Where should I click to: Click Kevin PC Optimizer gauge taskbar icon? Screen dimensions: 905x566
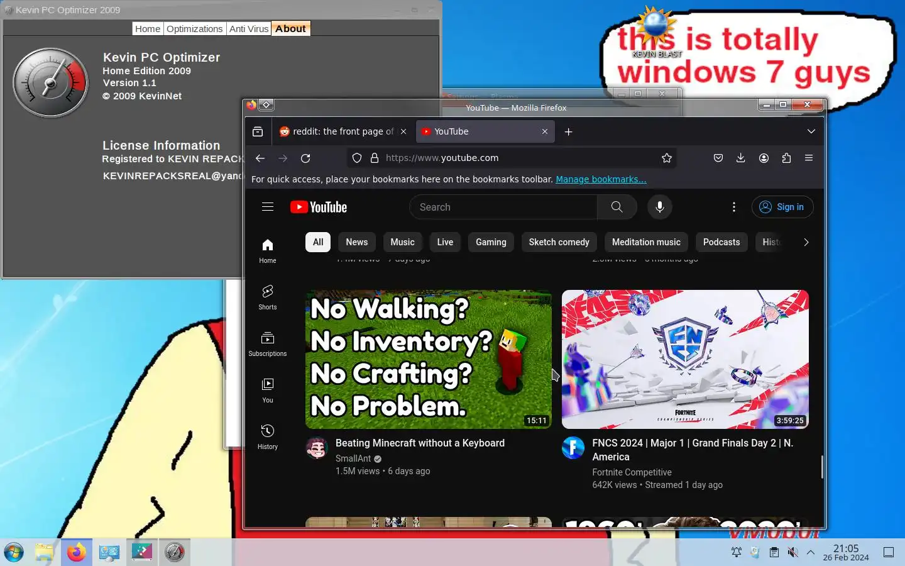click(175, 553)
